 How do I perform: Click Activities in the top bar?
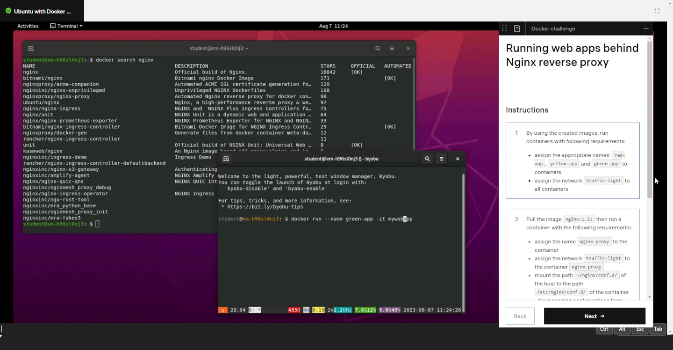coord(28,26)
